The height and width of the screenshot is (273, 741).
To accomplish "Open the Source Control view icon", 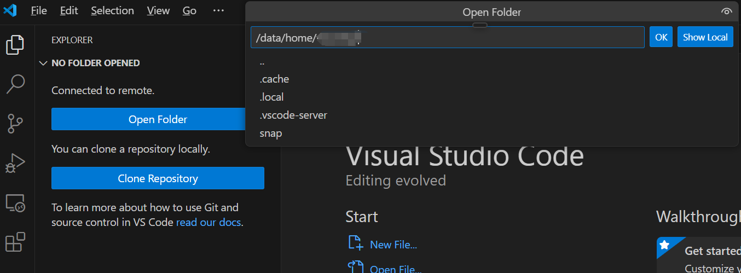I will 15,124.
